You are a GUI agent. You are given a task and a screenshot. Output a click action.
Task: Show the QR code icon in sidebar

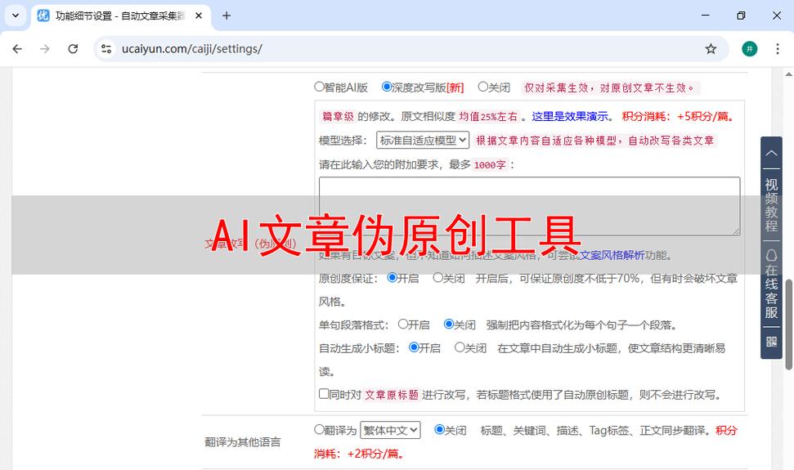771,342
